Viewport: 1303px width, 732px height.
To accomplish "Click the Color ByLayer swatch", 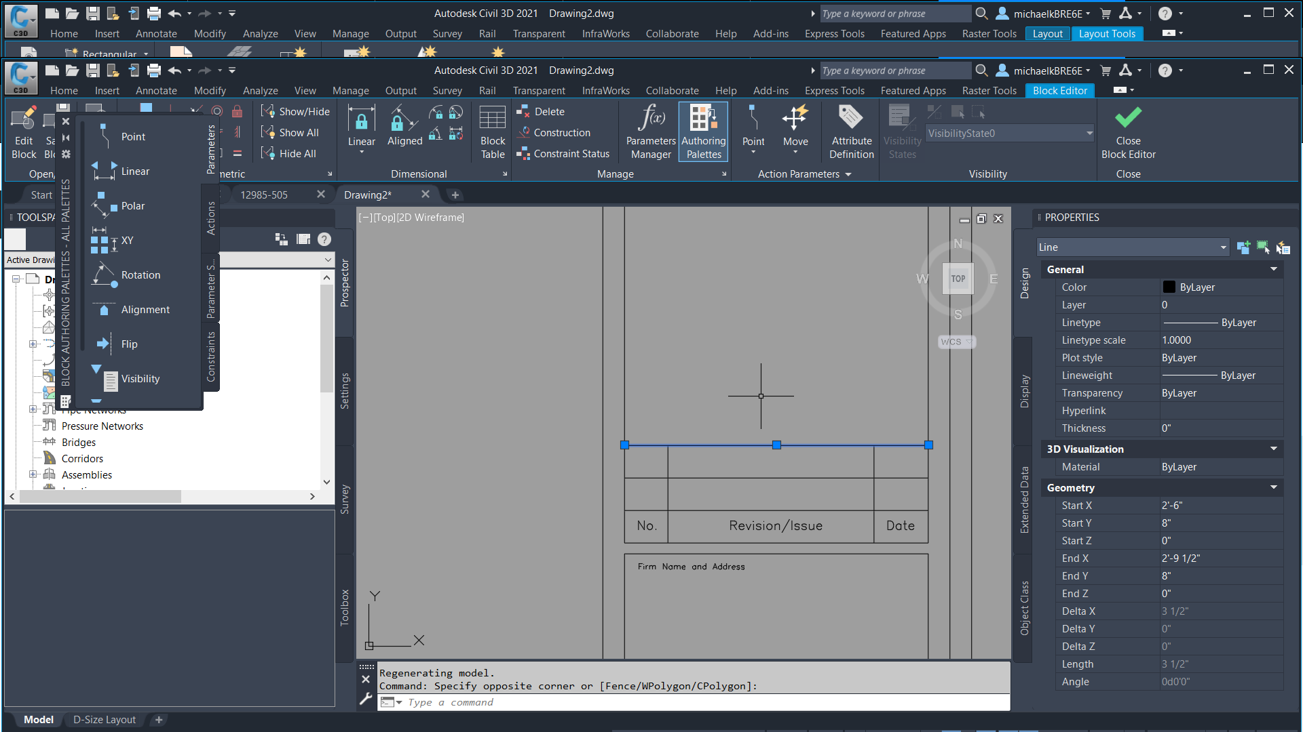I will coord(1169,287).
